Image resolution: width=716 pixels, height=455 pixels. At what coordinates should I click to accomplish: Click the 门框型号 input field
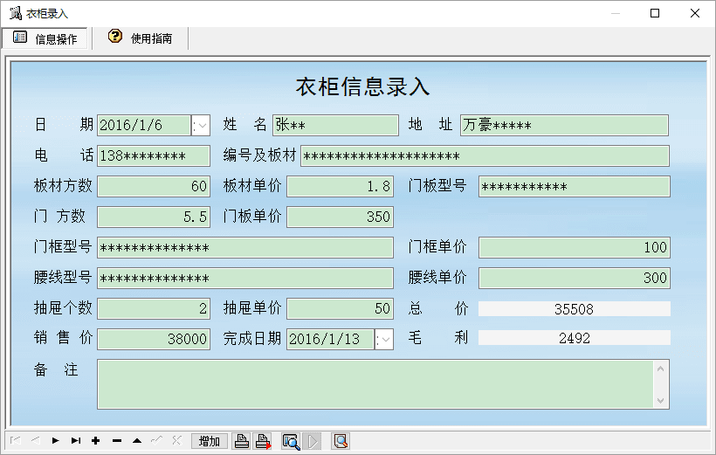(x=245, y=248)
